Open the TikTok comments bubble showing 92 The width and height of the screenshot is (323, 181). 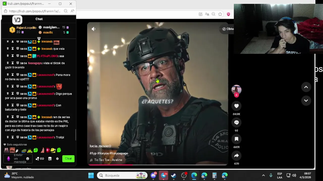coord(236,122)
